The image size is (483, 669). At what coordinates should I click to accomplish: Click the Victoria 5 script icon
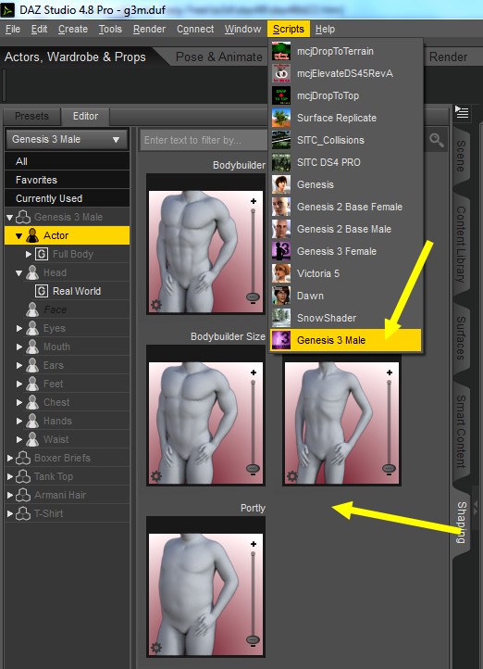pos(281,273)
